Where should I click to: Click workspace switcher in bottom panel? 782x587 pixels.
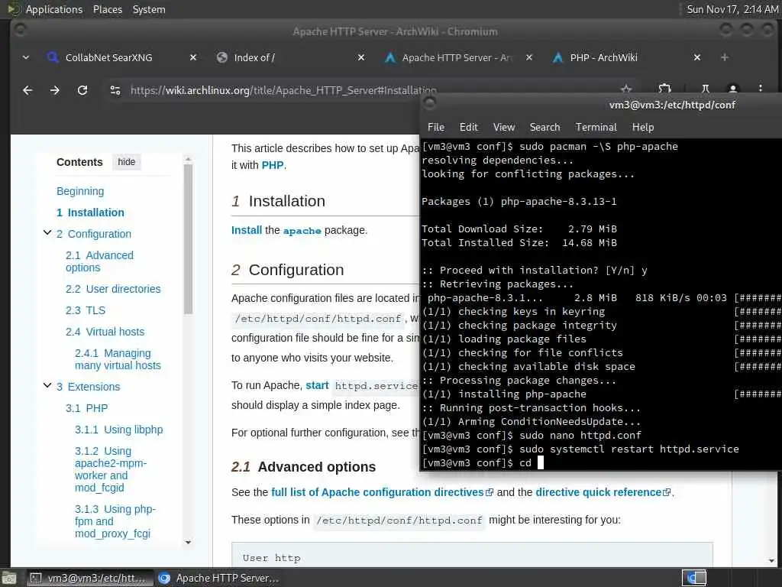click(x=694, y=578)
